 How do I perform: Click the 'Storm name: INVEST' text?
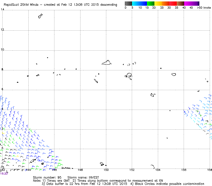tap(83, 177)
